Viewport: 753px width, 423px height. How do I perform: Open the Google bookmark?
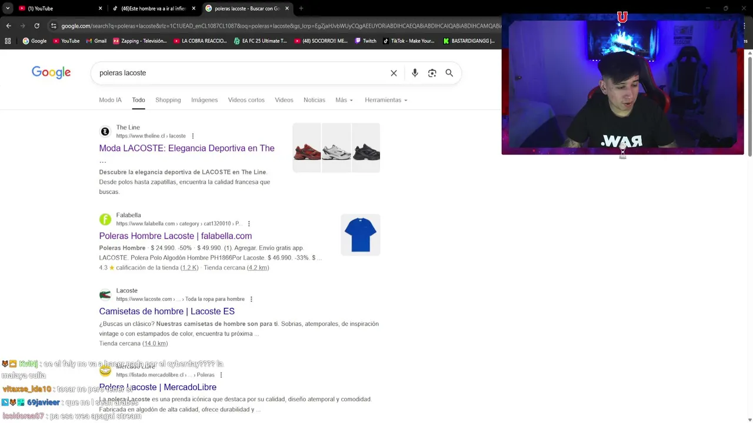coord(35,41)
